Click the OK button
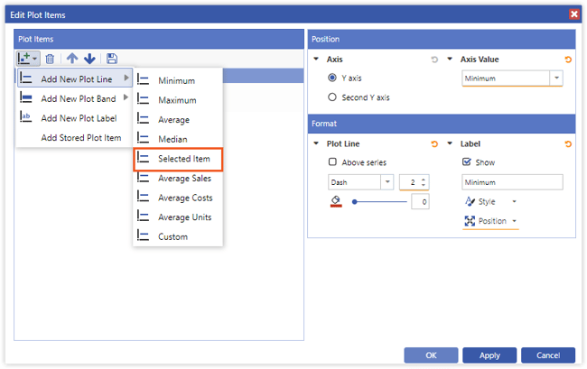The height and width of the screenshot is (369, 587). [431, 355]
